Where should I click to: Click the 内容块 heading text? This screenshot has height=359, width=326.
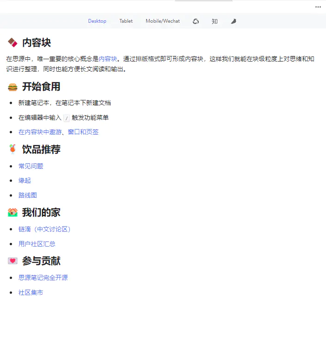pyautogui.click(x=37, y=43)
